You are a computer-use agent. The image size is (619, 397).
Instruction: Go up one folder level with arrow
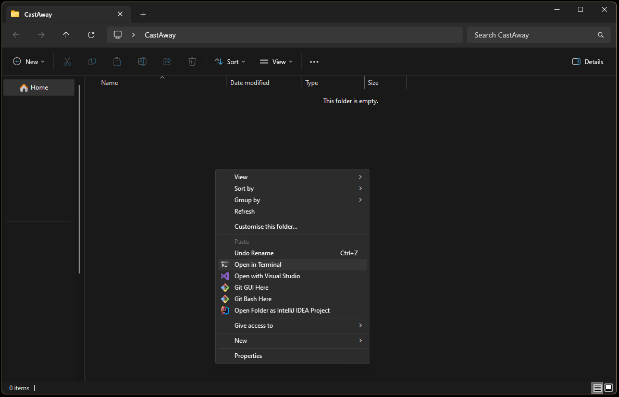pos(66,35)
